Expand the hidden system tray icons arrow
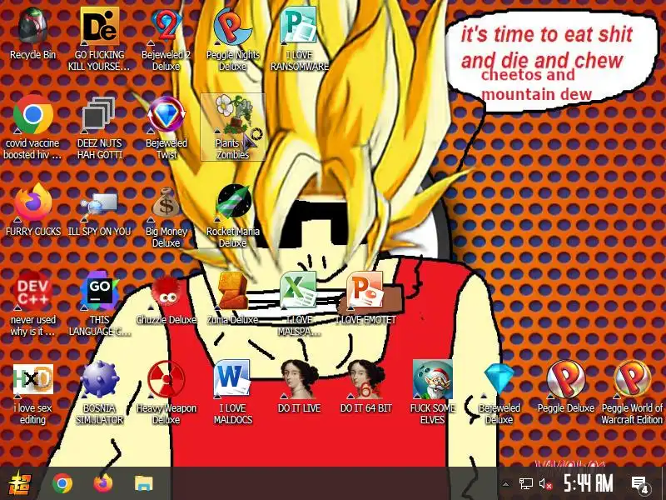 (506, 484)
